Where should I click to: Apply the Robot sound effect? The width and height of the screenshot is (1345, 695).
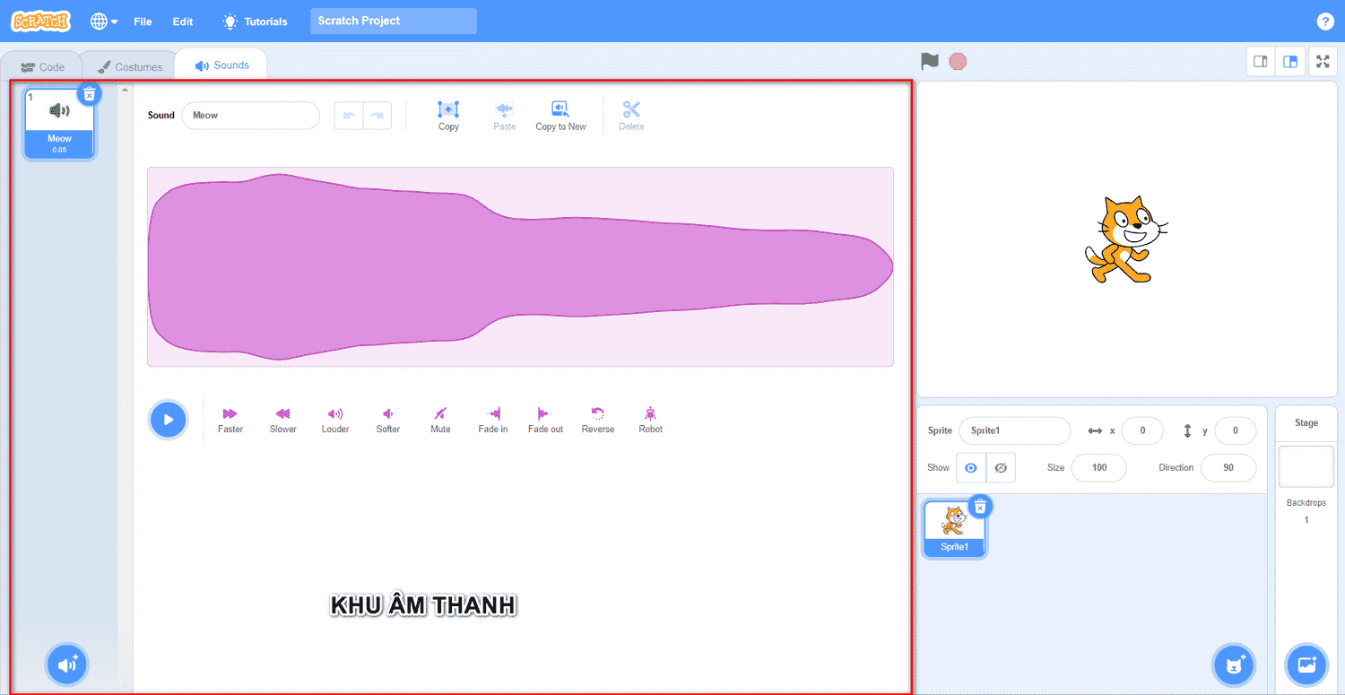(650, 419)
